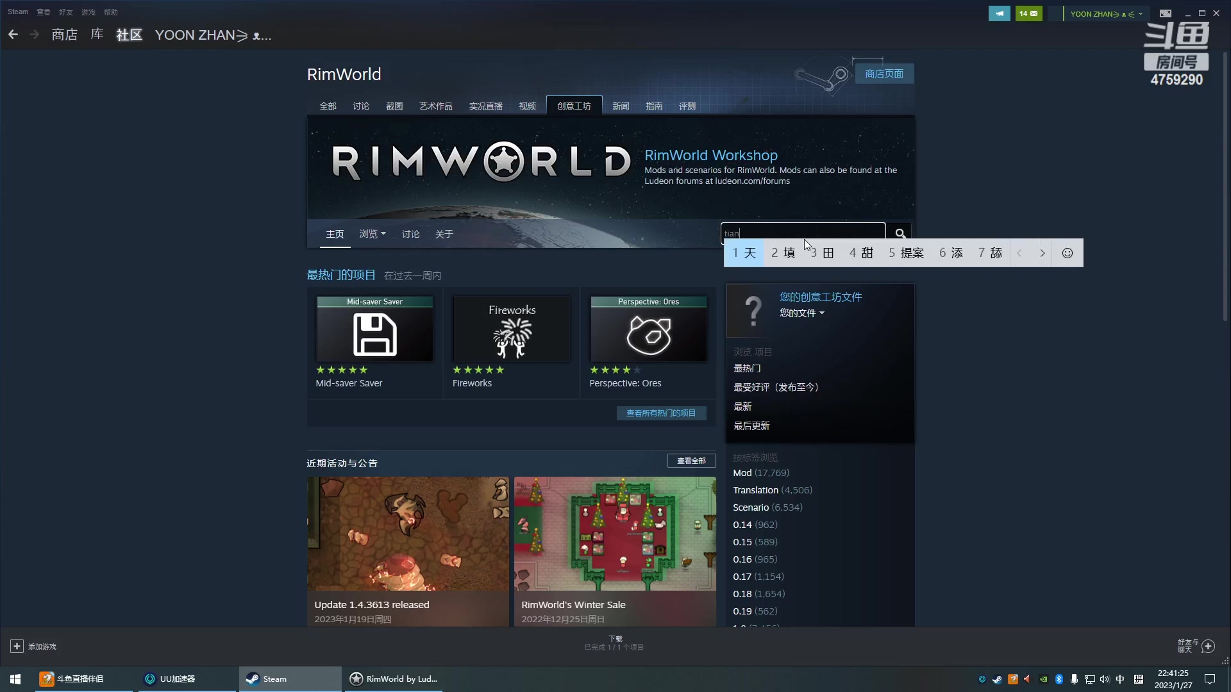
Task: Expand the 您的文件 dropdown
Action: click(x=801, y=313)
